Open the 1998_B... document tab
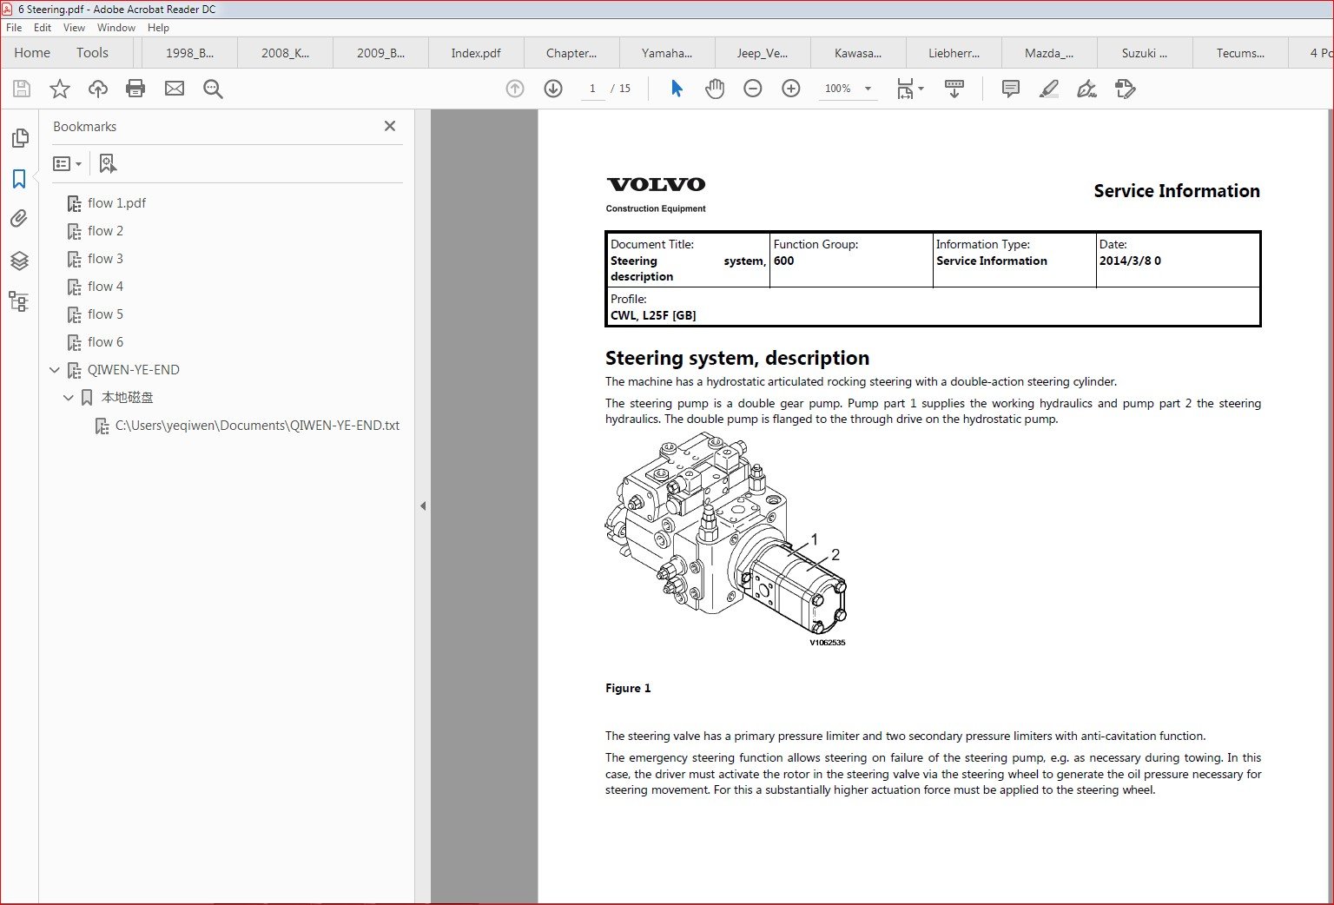The height and width of the screenshot is (905, 1334). 189,53
